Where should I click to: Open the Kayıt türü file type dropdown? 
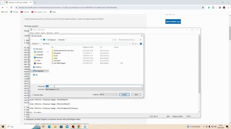(x=94, y=89)
